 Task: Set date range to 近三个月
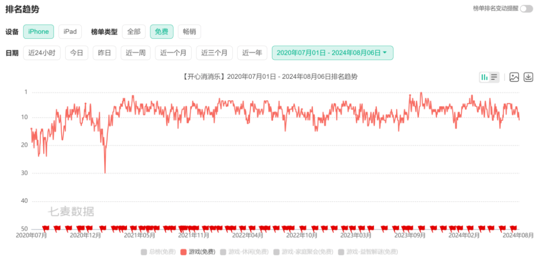pos(214,53)
